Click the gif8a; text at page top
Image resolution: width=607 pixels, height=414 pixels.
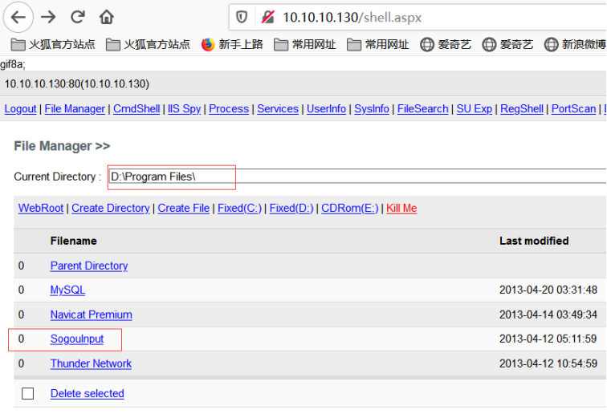(x=13, y=64)
